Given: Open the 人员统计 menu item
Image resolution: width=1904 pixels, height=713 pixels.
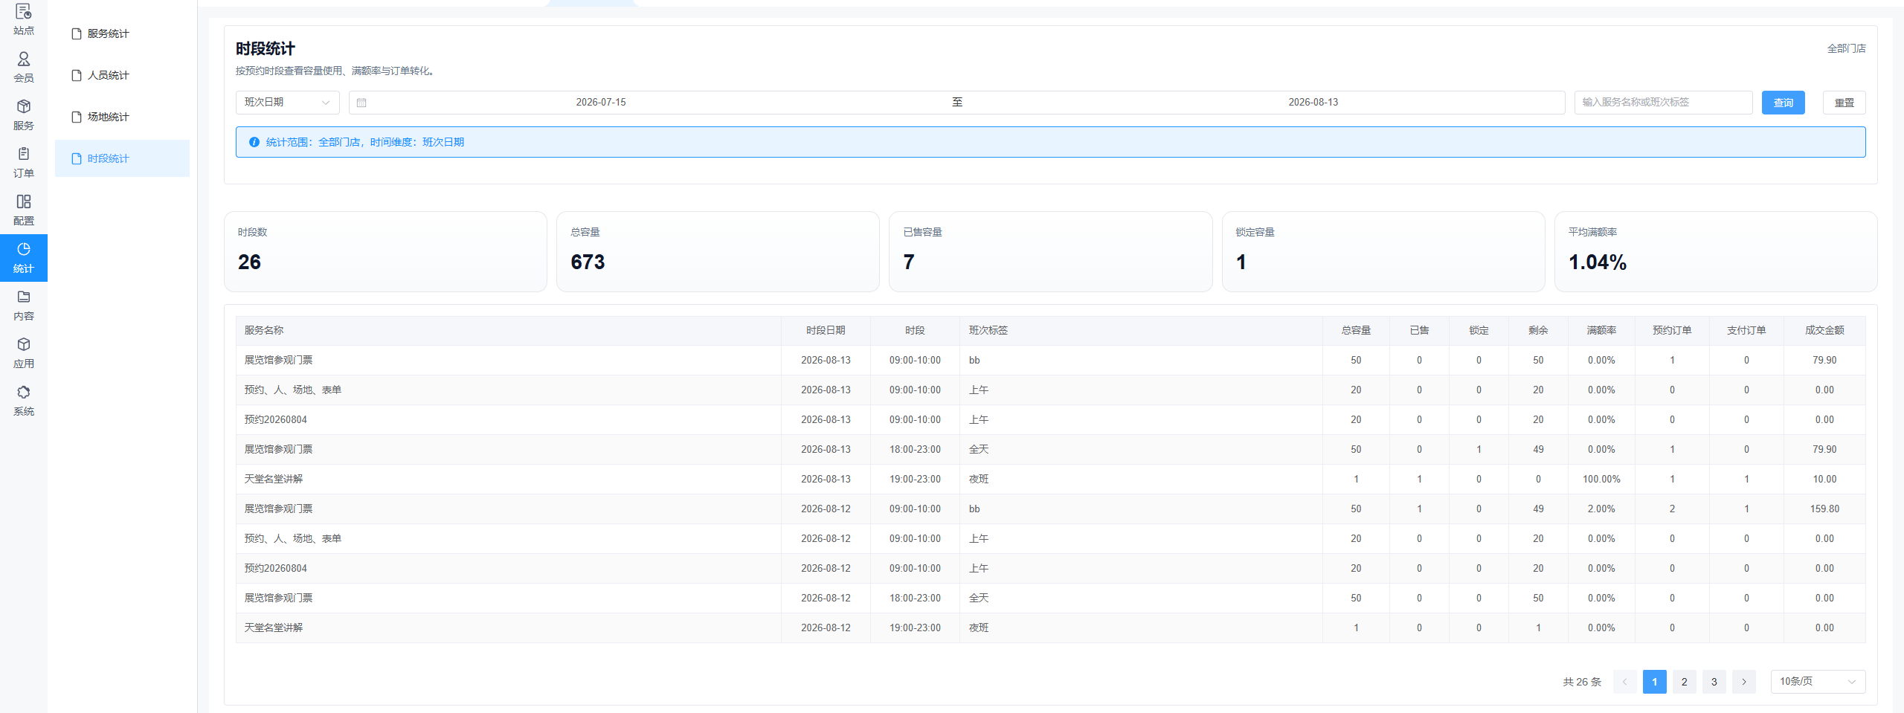Looking at the screenshot, I should 122,75.
